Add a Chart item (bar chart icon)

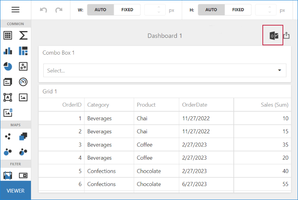(x=8, y=51)
